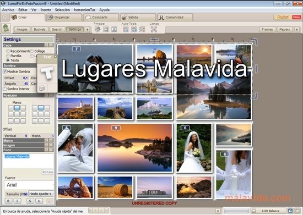Click first Auto-Tools grid icon
Screen dimensions: 303x215
(x=126, y=29)
